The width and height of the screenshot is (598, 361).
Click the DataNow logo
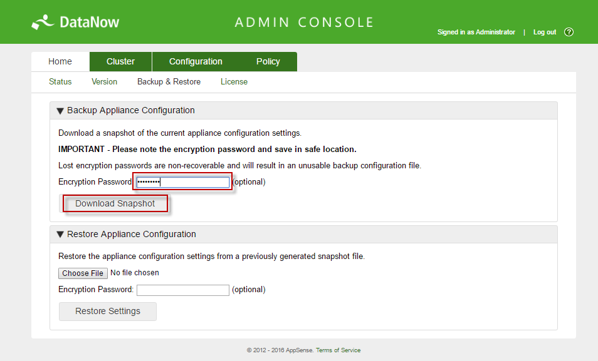click(75, 23)
